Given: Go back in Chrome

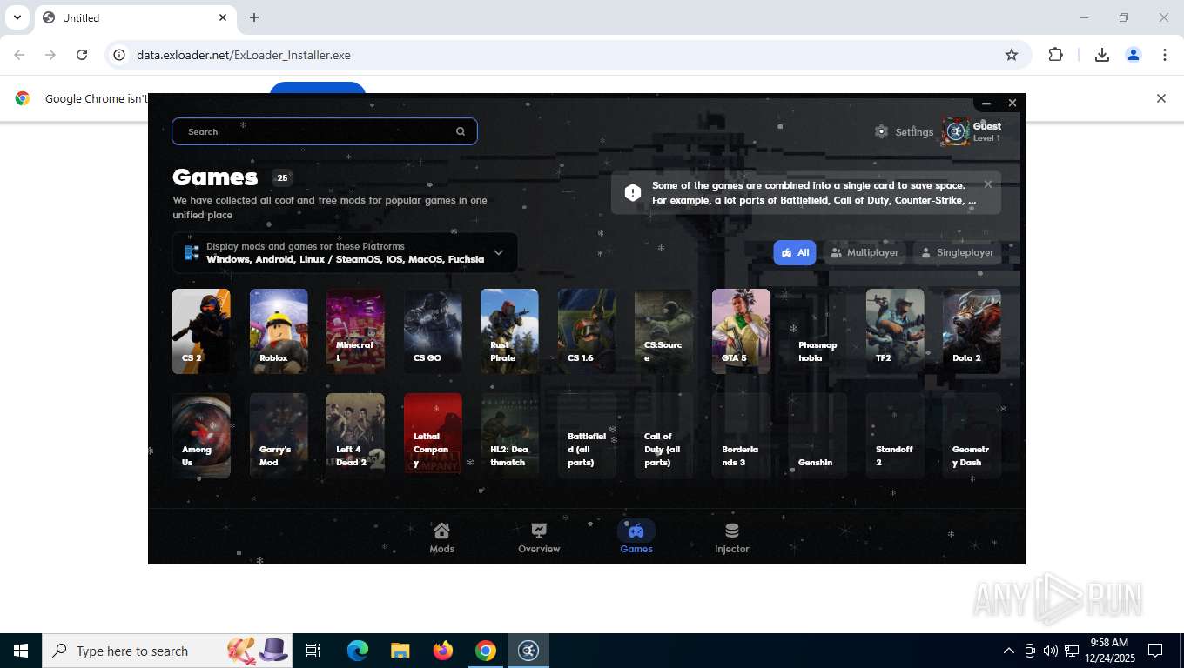Looking at the screenshot, I should [x=19, y=55].
